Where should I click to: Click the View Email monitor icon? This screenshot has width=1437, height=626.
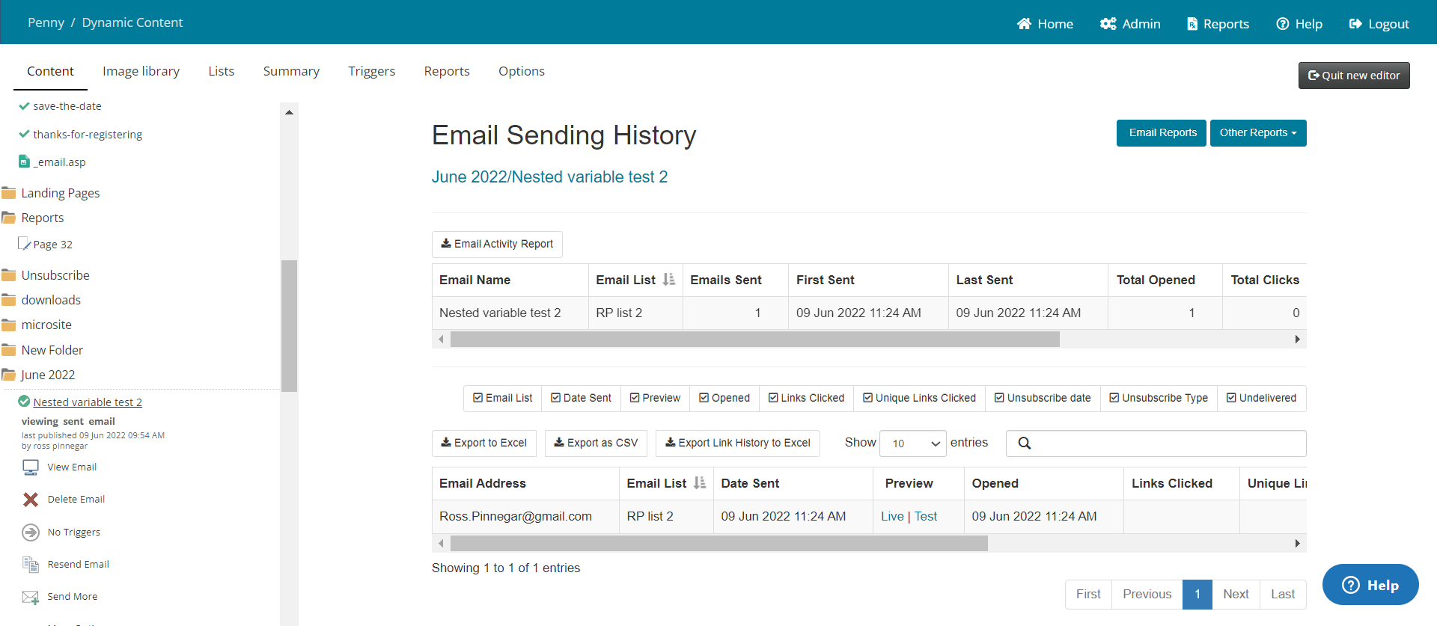pos(31,467)
